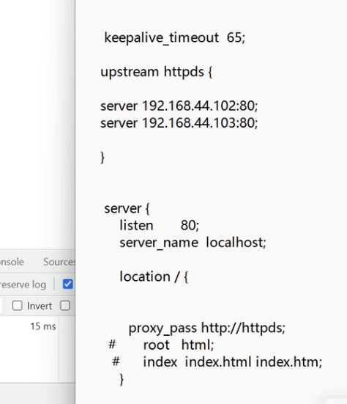The image size is (347, 404).
Task: Click the keepalive_timeout 65; line
Action: [x=175, y=37]
